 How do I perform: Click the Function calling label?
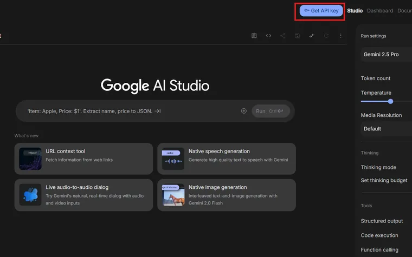click(x=379, y=250)
